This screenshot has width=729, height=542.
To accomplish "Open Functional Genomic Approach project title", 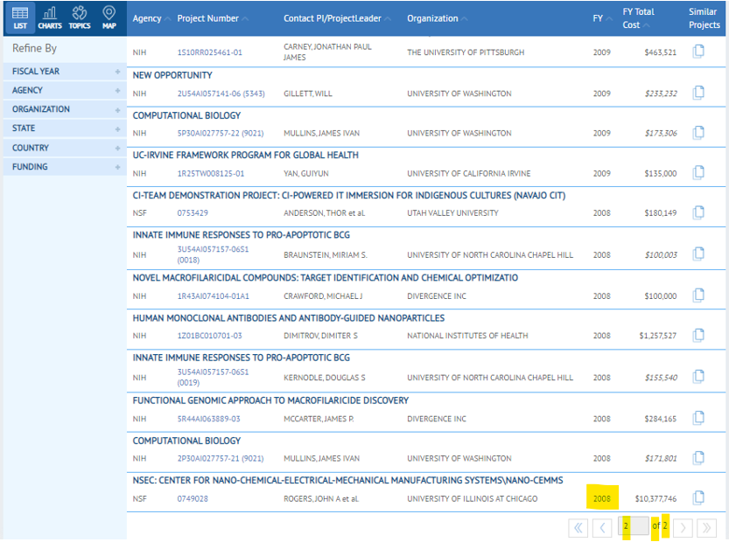I will [270, 400].
